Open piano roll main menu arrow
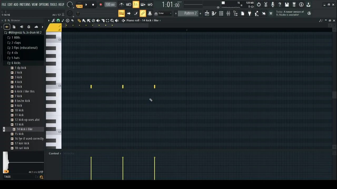This screenshot has width=337, height=189. [x=49, y=20]
